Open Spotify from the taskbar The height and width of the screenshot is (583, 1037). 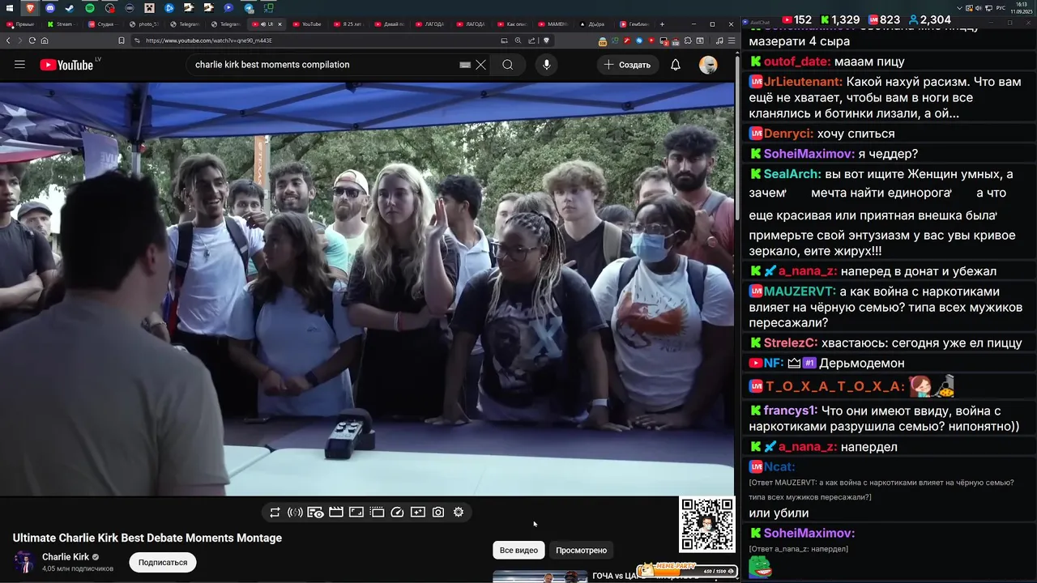tap(90, 8)
